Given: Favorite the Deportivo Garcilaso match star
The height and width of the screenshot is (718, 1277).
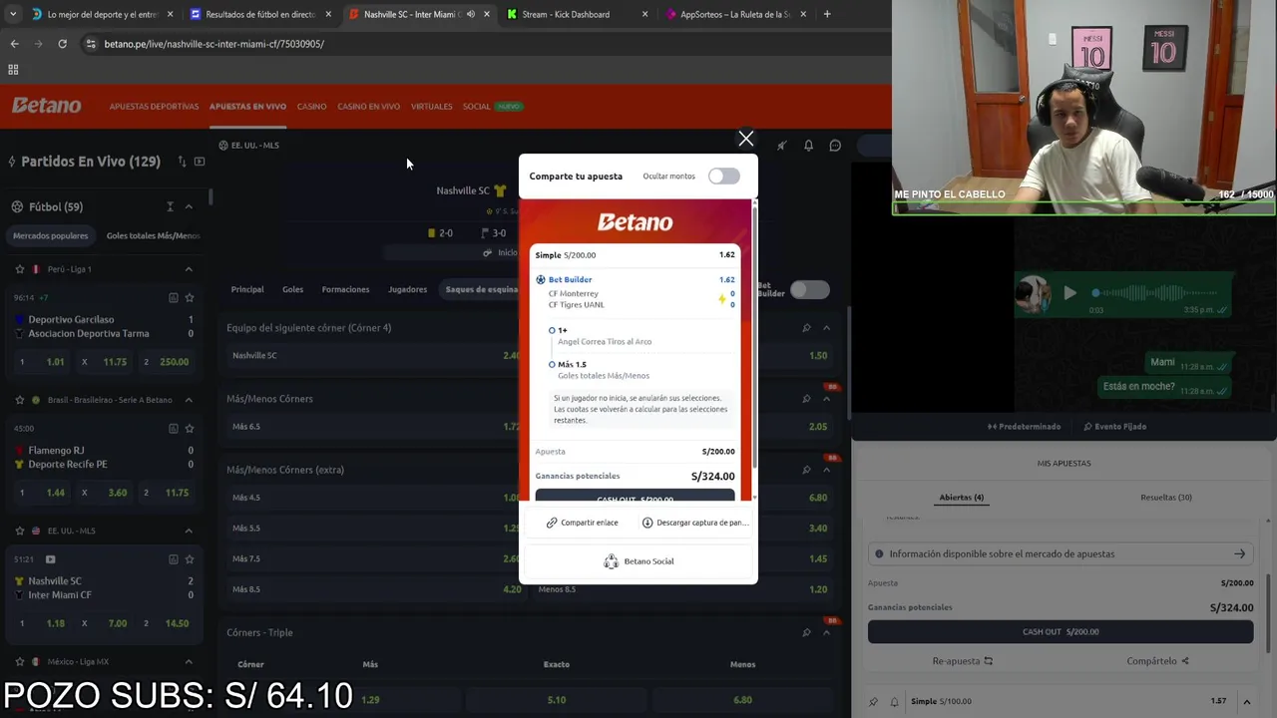Looking at the screenshot, I should click(190, 297).
